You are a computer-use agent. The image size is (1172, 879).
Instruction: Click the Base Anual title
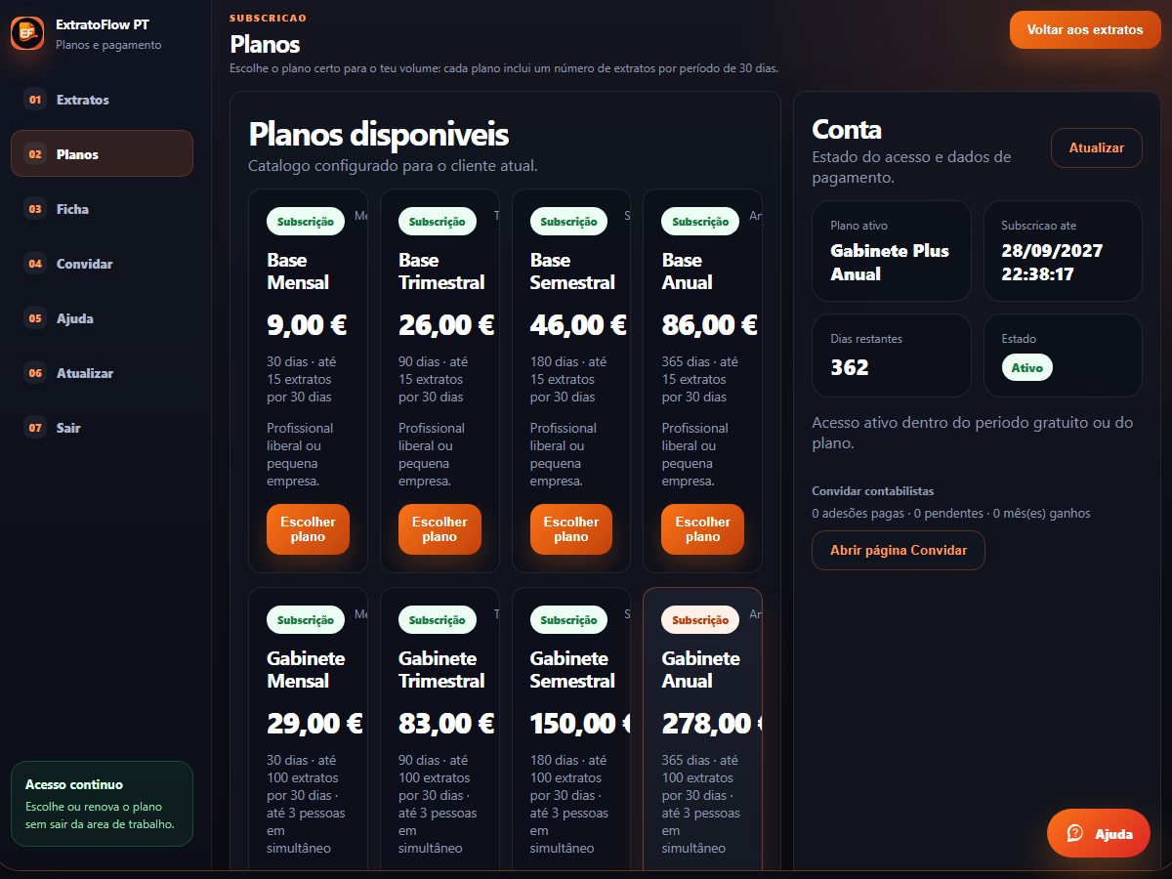[x=688, y=272]
